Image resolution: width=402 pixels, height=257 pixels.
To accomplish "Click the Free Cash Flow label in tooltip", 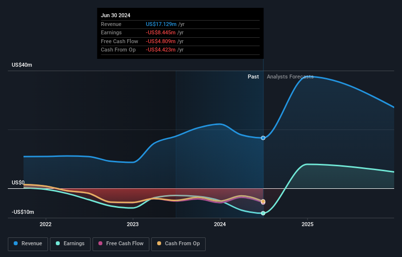I will pyautogui.click(x=119, y=41).
